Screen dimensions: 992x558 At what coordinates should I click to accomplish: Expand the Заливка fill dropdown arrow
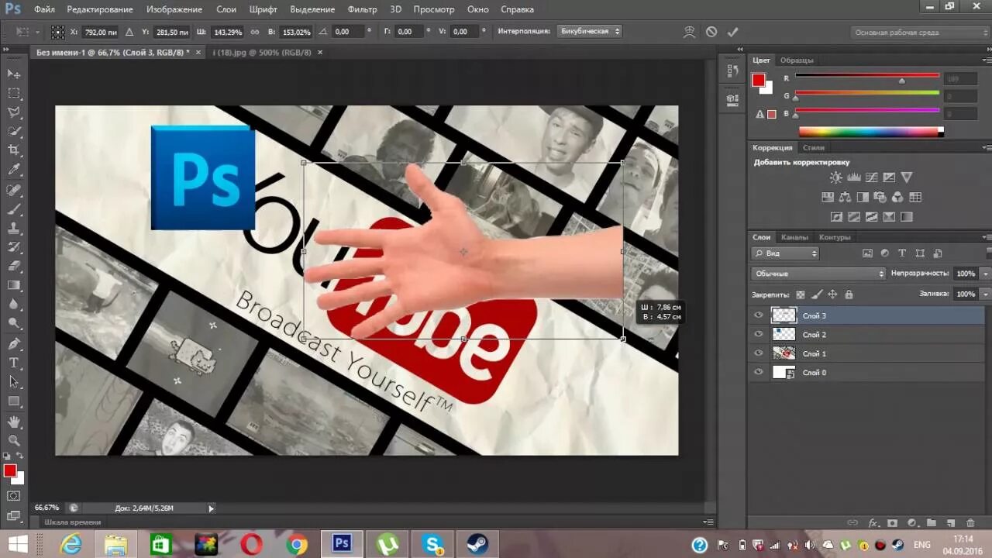pos(985,294)
